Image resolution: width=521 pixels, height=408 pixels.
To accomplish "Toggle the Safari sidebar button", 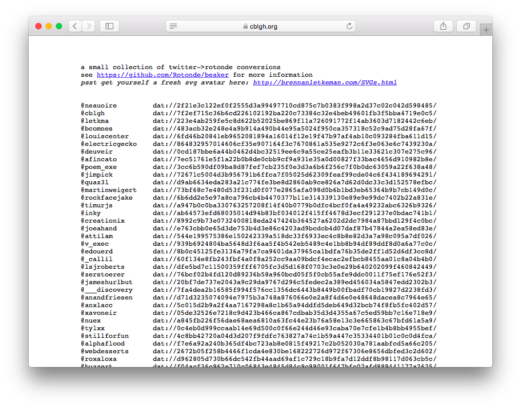I will (109, 26).
